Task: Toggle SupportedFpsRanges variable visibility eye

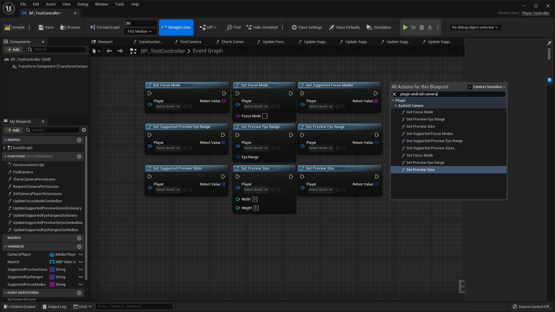Action: [80, 277]
